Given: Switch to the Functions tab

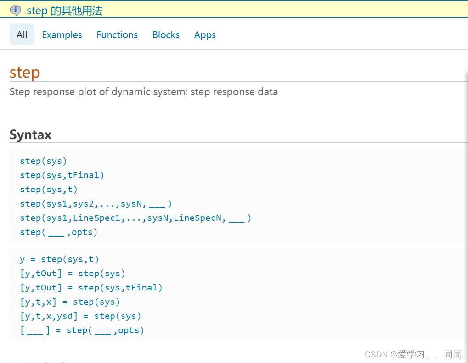Looking at the screenshot, I should point(117,34).
